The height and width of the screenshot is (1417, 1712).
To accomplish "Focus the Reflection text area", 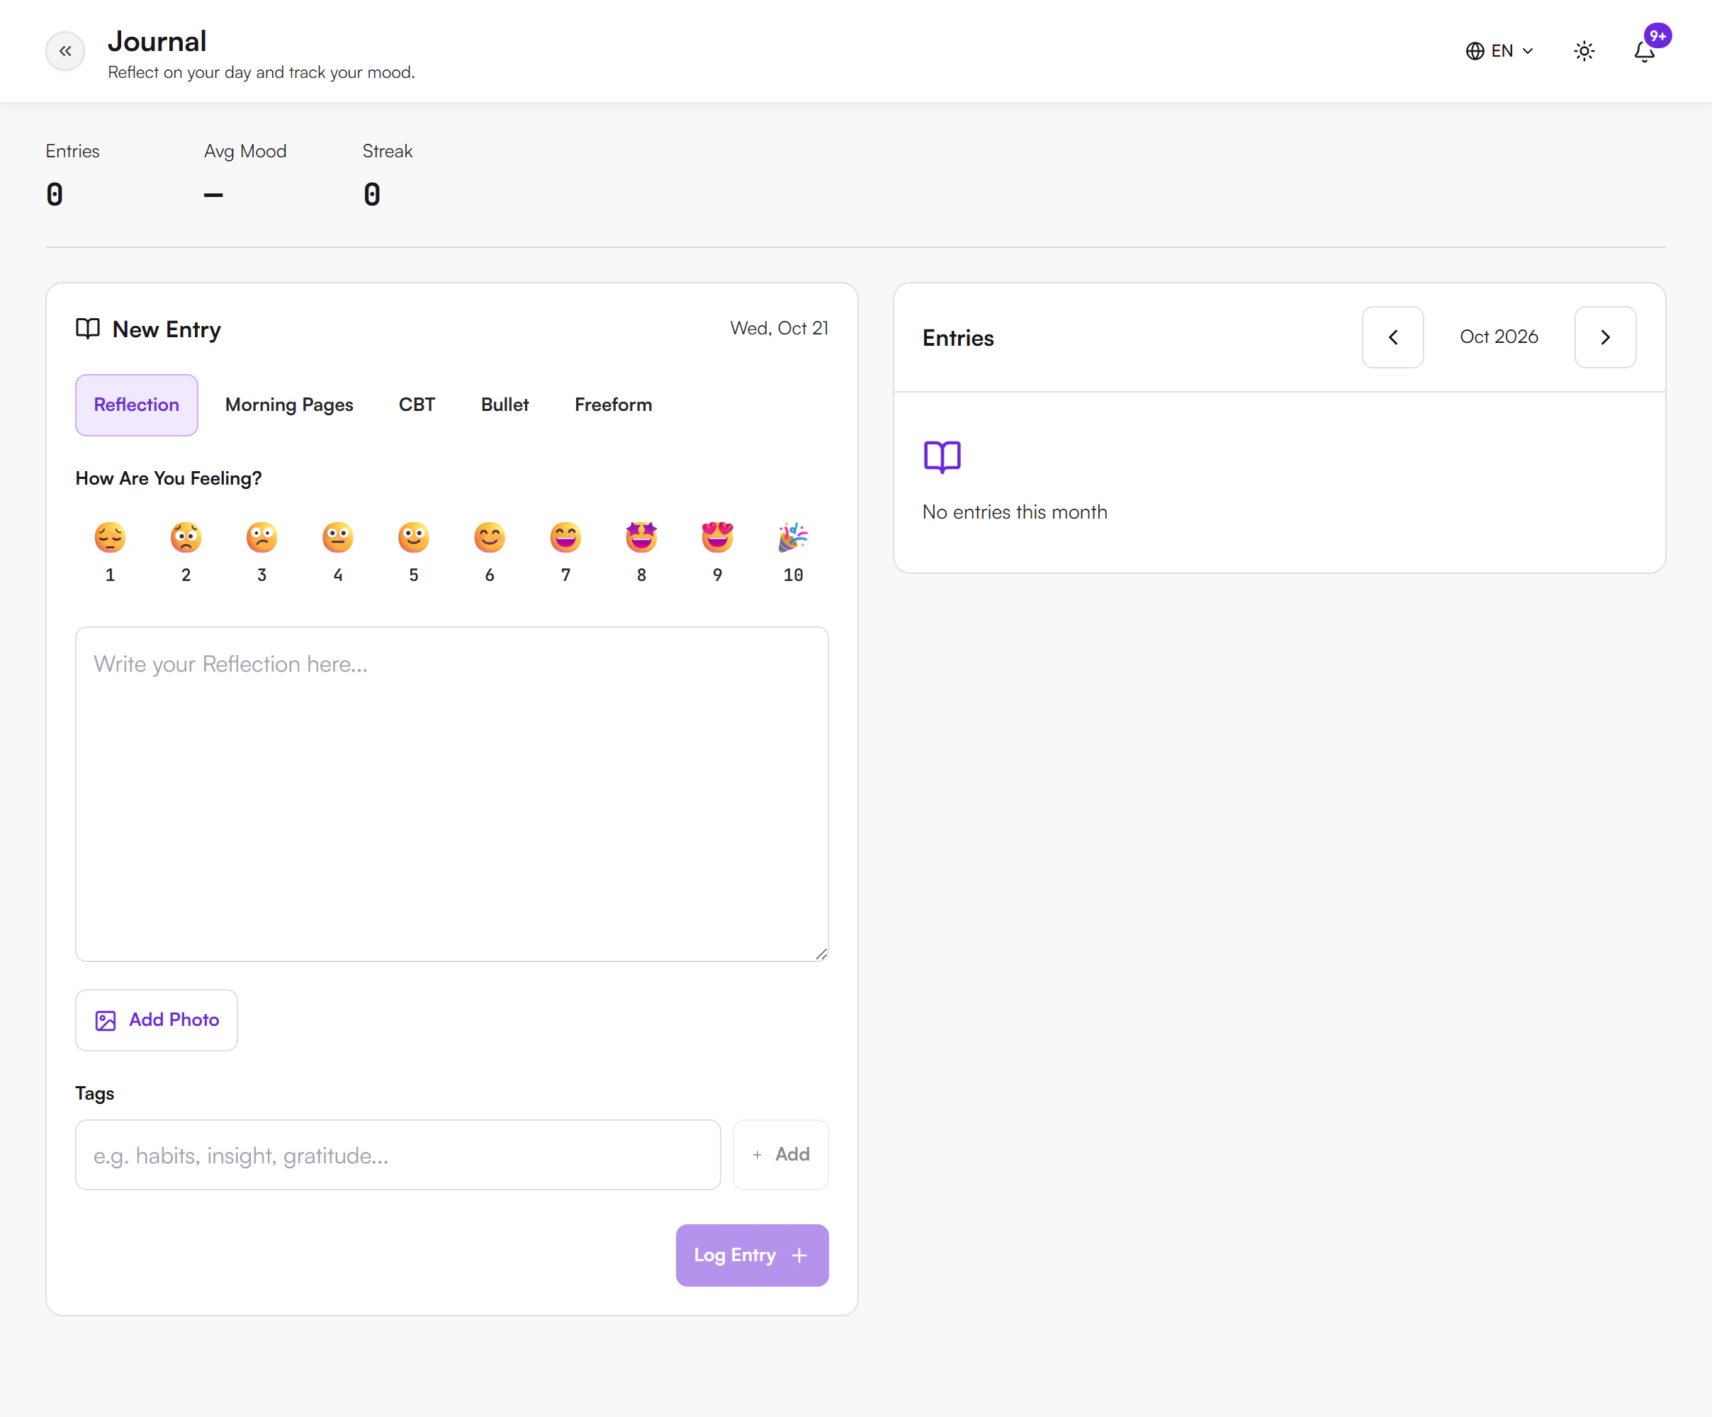I will tap(451, 794).
